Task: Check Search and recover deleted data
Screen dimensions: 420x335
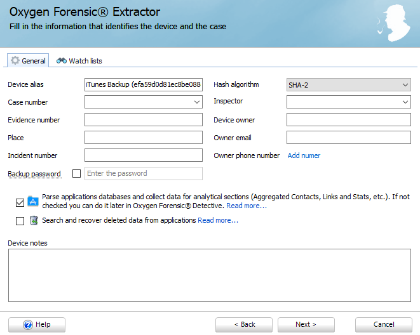Action: [x=20, y=221]
